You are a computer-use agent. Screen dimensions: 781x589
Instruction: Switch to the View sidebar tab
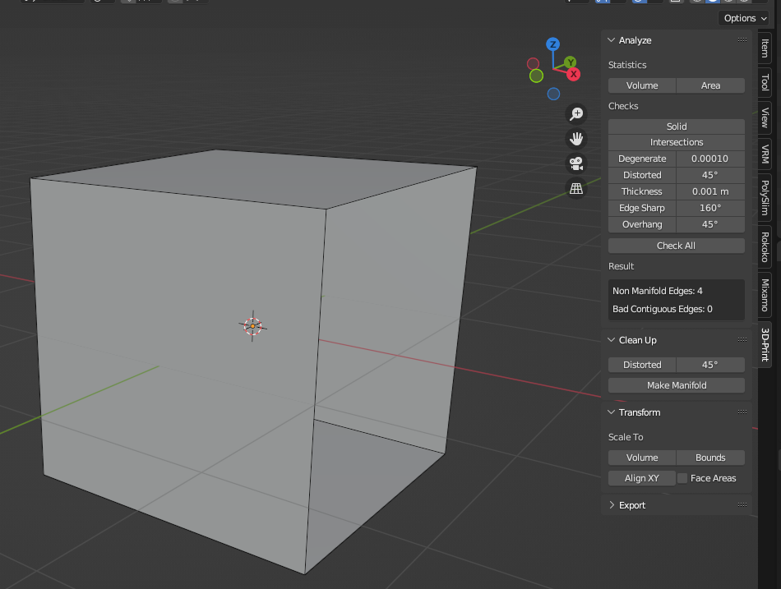pyautogui.click(x=765, y=117)
